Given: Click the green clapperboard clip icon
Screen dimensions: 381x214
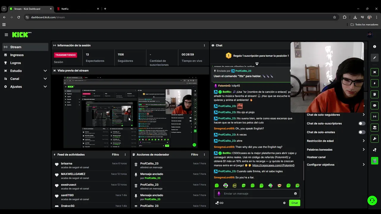Looking at the screenshot, I should click(374, 160).
